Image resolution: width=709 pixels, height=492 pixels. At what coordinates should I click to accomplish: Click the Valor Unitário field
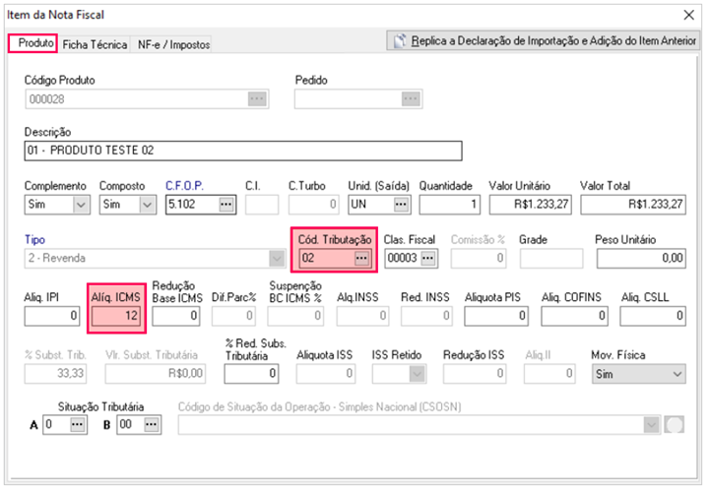(x=531, y=204)
